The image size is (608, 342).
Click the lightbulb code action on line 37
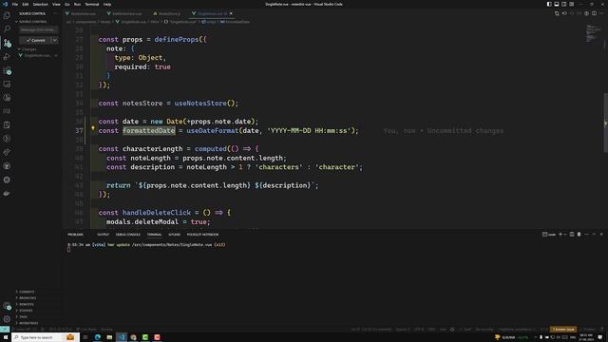click(93, 128)
